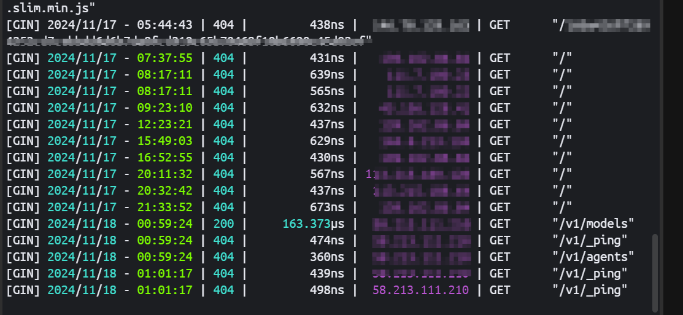Click the IP address 58.213.111.210 on the last line
683x315 pixels.
coord(421,290)
